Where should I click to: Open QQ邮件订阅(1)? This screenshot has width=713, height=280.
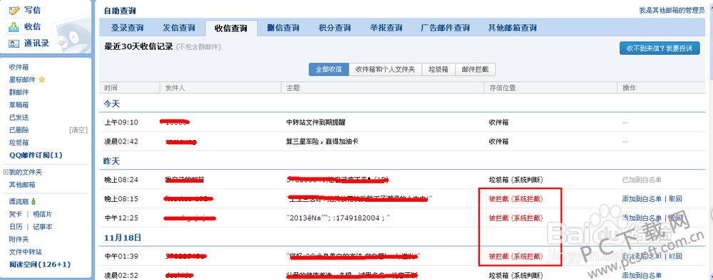(36, 156)
